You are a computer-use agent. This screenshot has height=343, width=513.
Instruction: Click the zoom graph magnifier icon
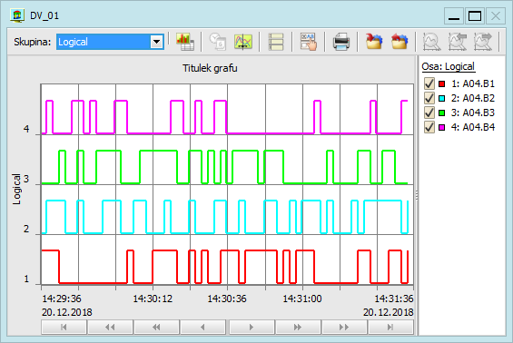(432, 42)
